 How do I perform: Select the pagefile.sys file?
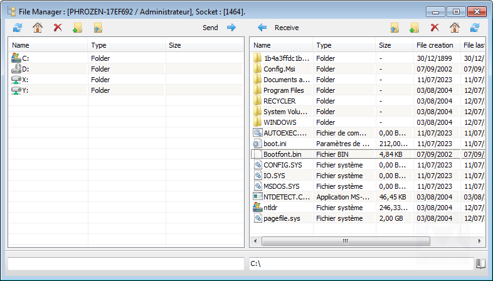point(282,218)
